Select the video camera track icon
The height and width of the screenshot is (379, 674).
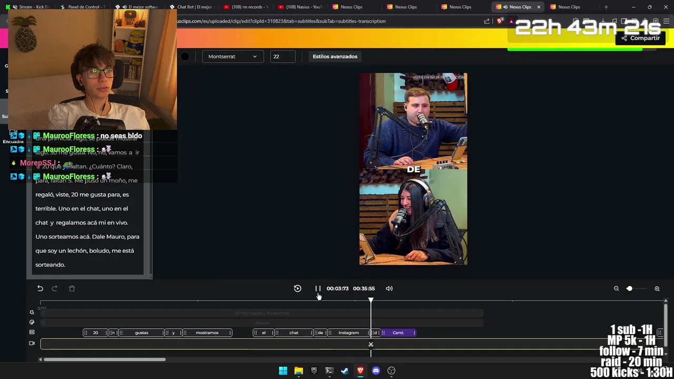pos(32,343)
